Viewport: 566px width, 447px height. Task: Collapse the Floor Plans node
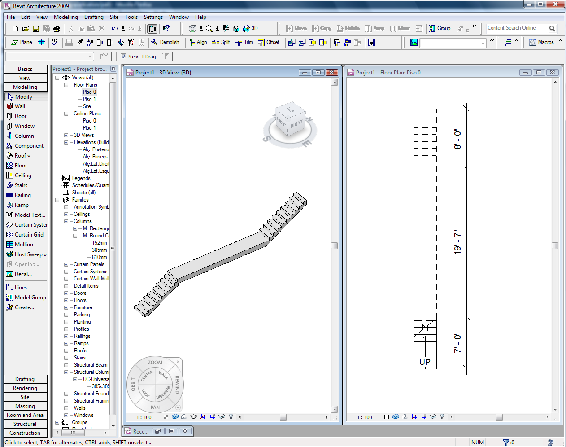click(x=66, y=85)
